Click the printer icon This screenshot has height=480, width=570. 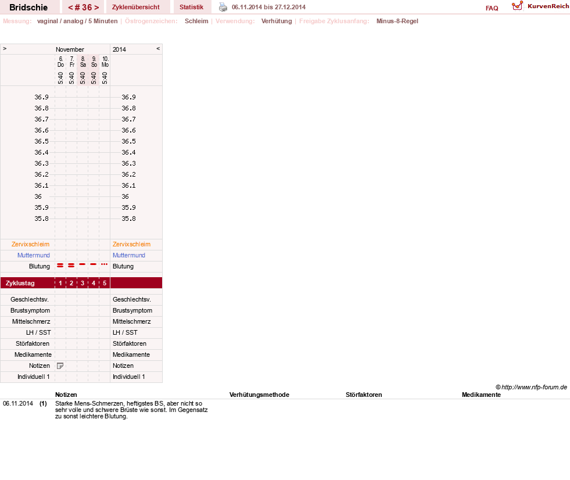coord(223,7)
